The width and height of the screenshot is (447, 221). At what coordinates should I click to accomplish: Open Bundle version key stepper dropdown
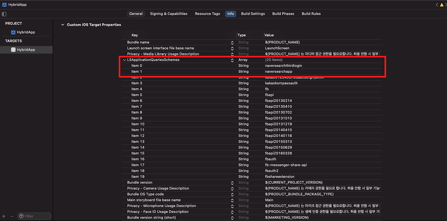pyautogui.click(x=232, y=183)
